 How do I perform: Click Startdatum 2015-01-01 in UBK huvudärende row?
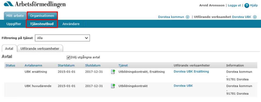point(66,86)
